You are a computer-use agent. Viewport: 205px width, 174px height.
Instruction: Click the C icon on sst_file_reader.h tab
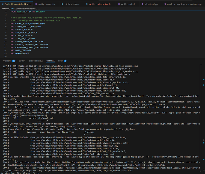[x=119, y=4]
